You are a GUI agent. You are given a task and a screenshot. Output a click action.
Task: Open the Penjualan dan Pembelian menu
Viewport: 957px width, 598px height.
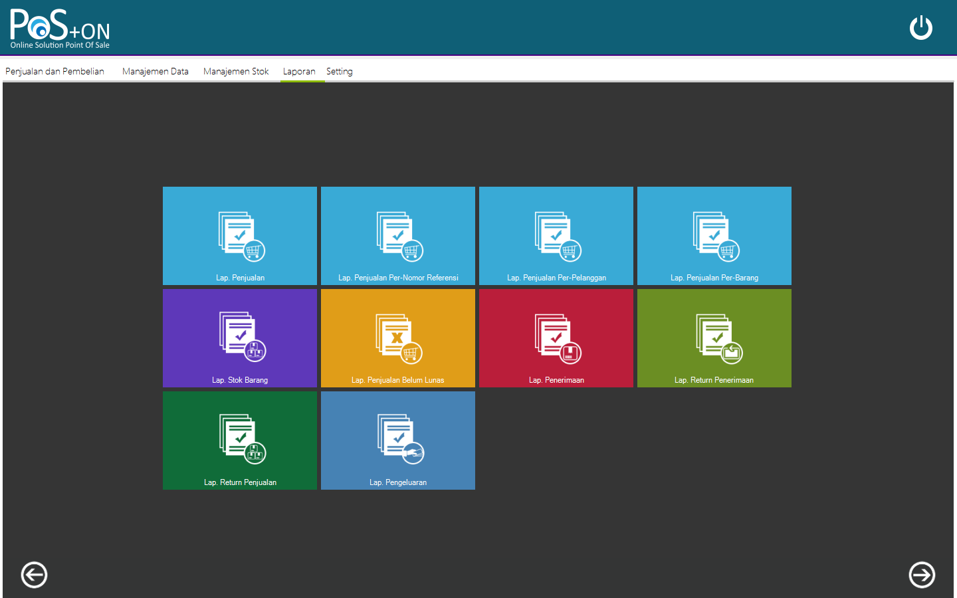55,70
